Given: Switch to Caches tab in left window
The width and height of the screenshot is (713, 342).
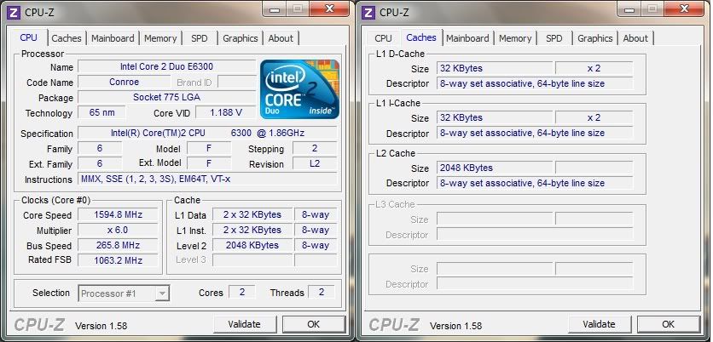Looking at the screenshot, I should 67,38.
